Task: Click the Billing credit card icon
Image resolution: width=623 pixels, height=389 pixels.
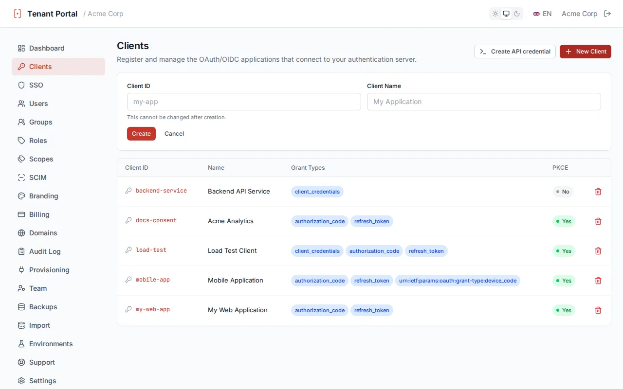Action: pos(21,214)
